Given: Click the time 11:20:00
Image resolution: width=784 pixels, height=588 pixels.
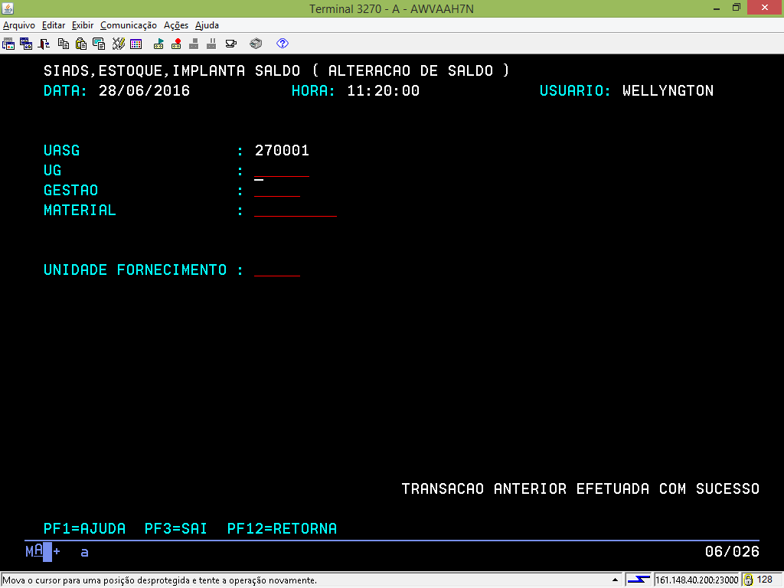Looking at the screenshot, I should 383,90.
